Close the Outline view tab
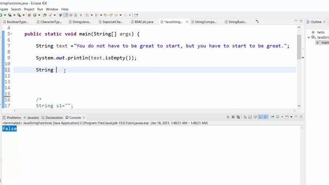 point(324,22)
